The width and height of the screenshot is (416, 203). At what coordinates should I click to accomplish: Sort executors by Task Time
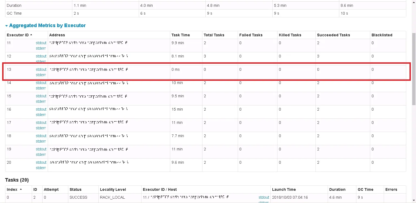tap(180, 35)
